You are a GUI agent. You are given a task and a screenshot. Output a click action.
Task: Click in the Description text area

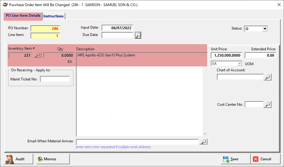point(140,94)
